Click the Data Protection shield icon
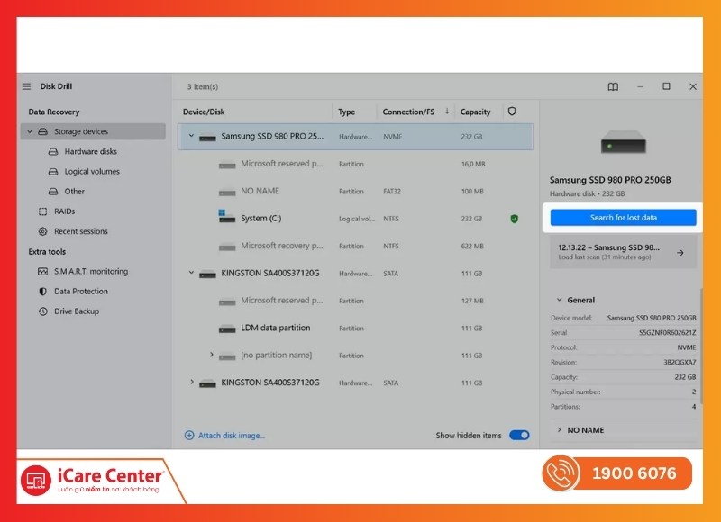The width and height of the screenshot is (721, 522). [42, 292]
